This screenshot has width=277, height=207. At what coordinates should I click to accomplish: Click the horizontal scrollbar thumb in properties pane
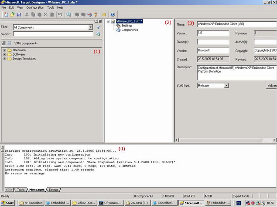pyautogui.click(x=220, y=140)
